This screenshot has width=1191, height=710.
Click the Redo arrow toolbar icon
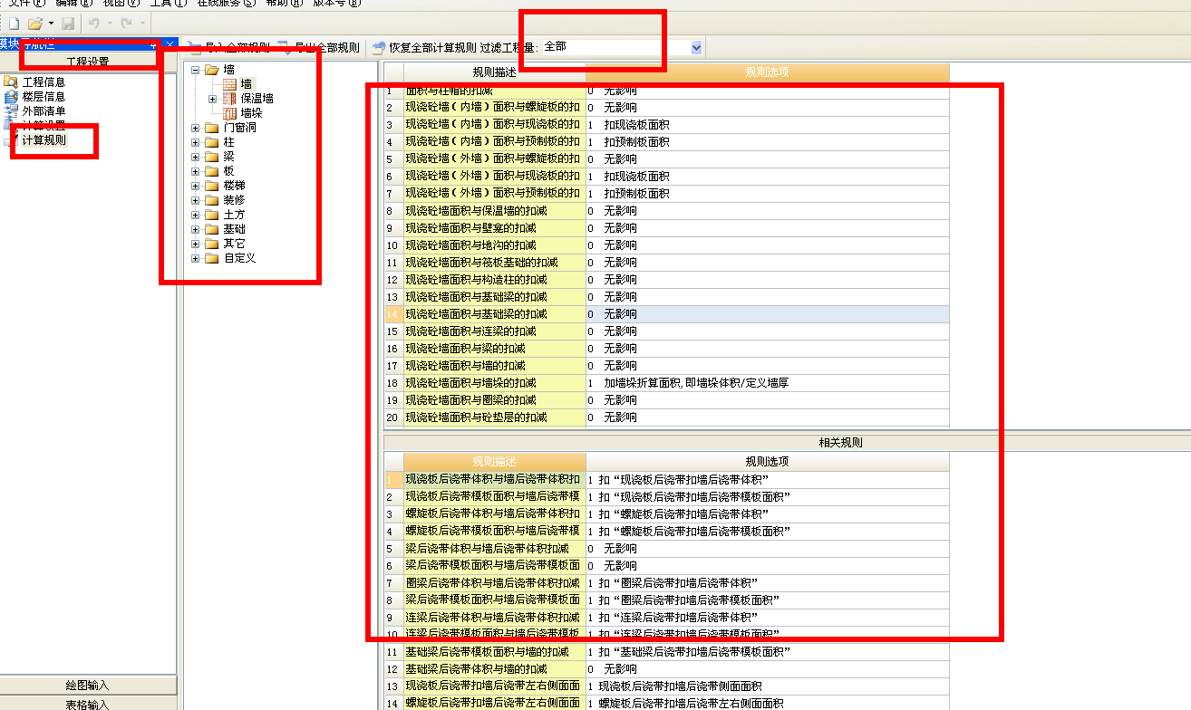(126, 23)
